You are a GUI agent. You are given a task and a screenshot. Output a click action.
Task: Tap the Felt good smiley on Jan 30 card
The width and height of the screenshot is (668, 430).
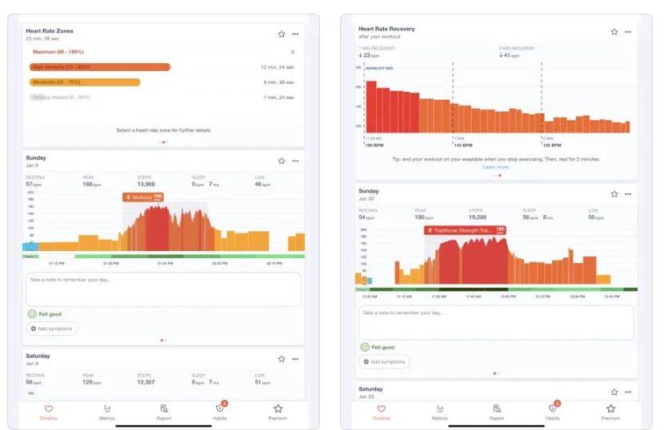point(365,348)
